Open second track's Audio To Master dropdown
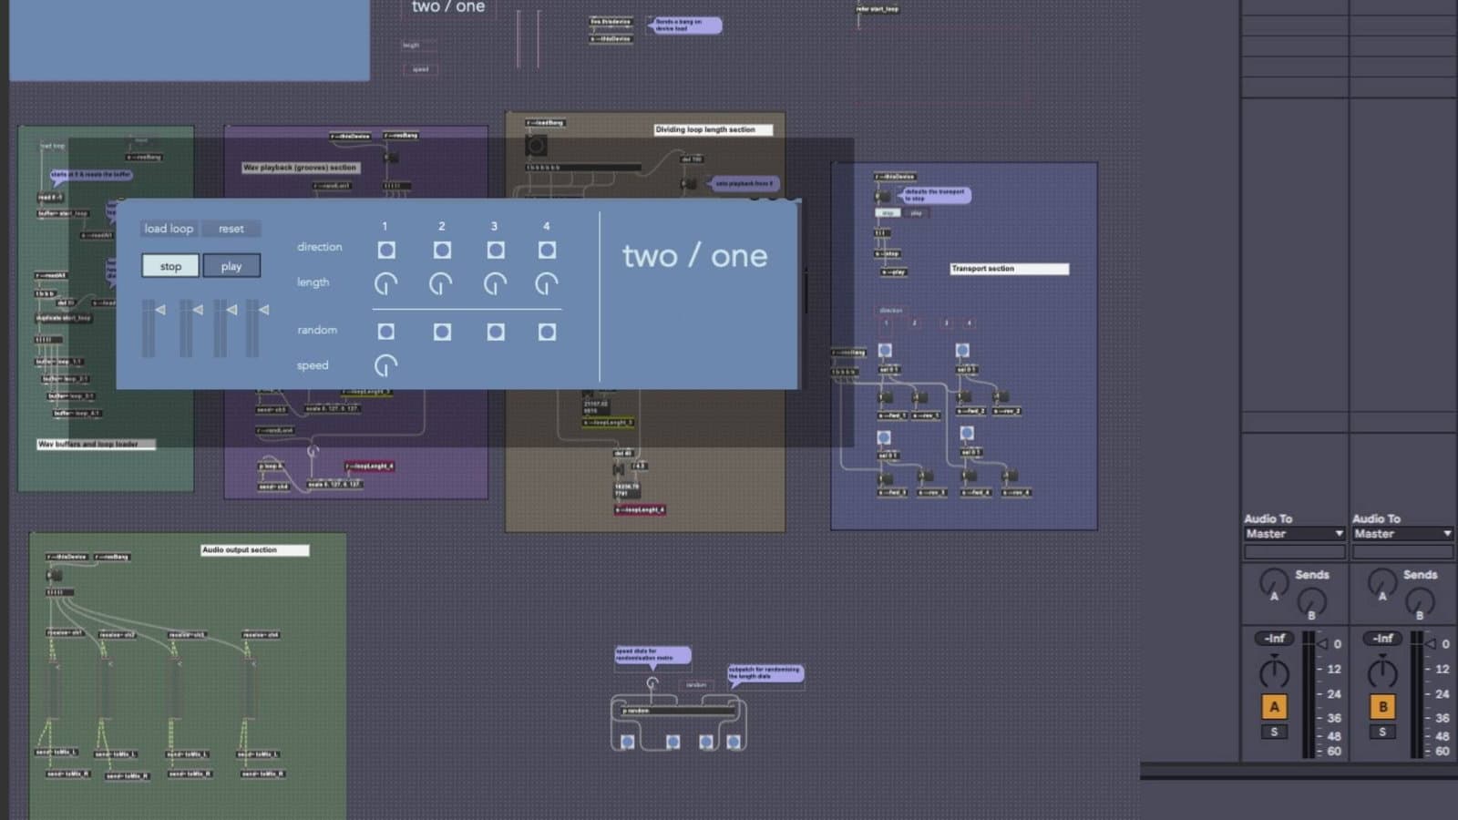 [1402, 534]
